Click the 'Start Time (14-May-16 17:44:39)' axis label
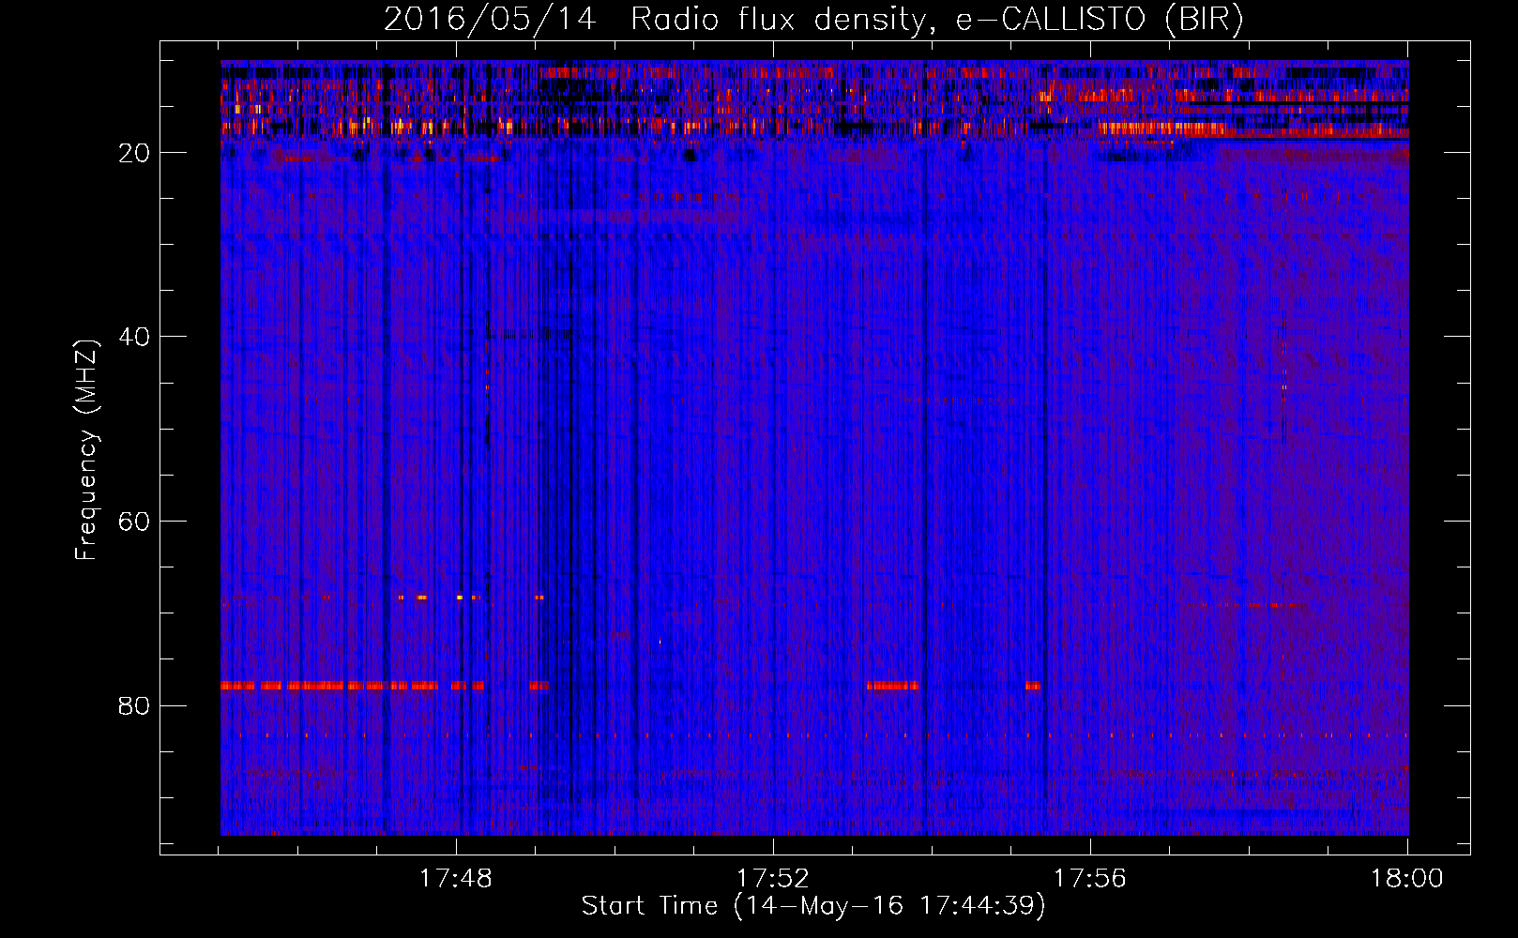 click(x=813, y=906)
